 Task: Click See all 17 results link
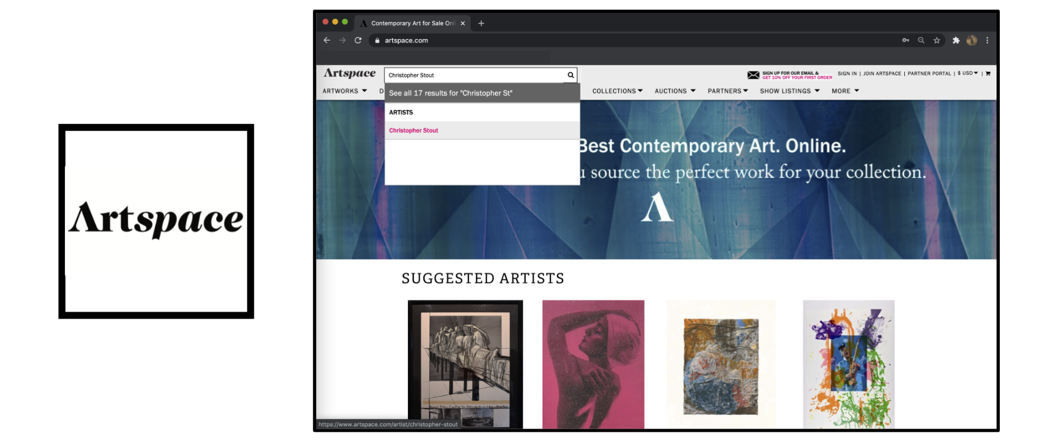pos(450,93)
